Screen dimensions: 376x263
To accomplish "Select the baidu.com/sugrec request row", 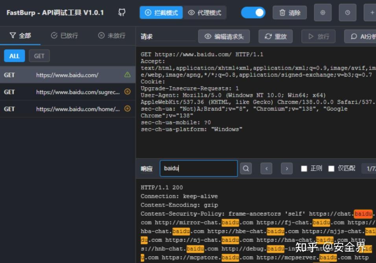I will [68, 92].
